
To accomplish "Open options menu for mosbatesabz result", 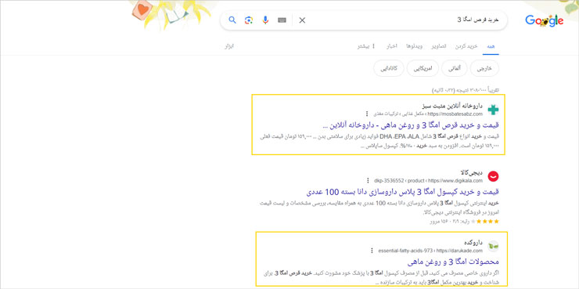I will click(367, 114).
